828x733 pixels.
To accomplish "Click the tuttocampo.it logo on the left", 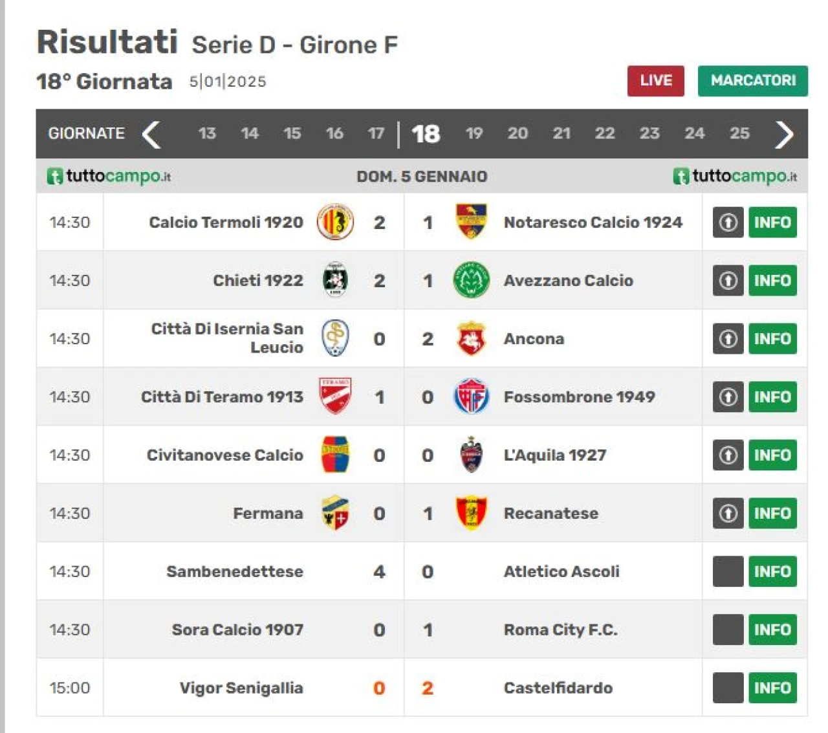I will click(x=109, y=176).
